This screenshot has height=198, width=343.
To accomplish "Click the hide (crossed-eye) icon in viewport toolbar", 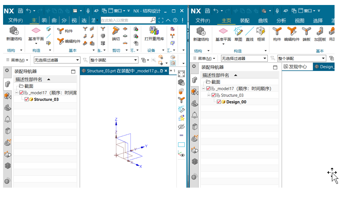I will click(x=181, y=127).
